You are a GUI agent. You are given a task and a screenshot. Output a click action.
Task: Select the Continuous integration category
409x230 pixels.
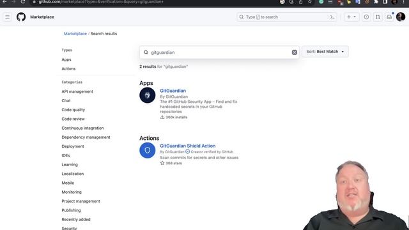(x=82, y=128)
